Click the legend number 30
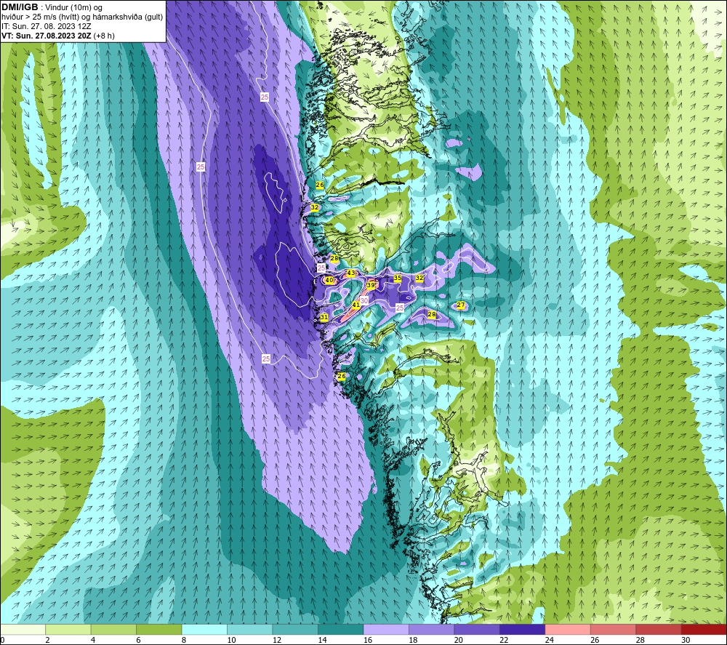Viewport: 727px width, 645px height. (x=686, y=640)
